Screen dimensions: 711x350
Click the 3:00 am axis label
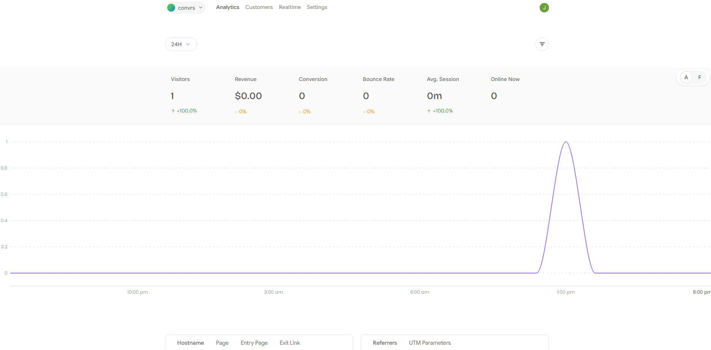(x=273, y=292)
